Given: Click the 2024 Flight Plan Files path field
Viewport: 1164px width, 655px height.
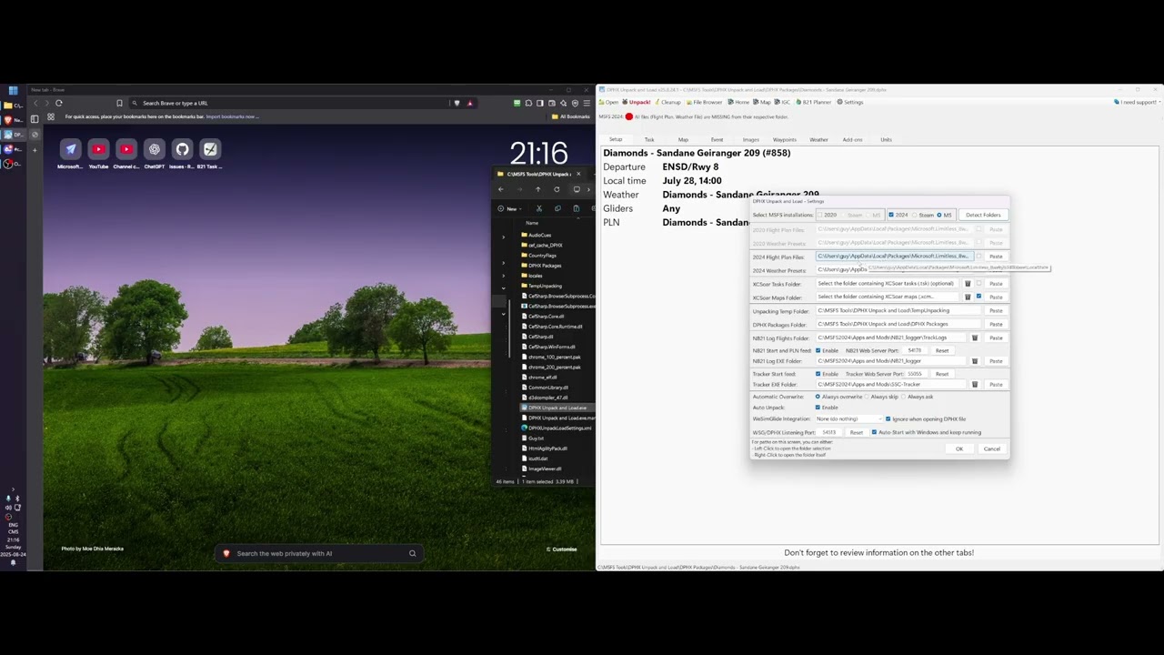Looking at the screenshot, I should pyautogui.click(x=895, y=256).
